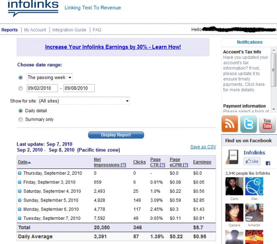Screen dimensions: 277x244
Task: Click Amanbir's profile picture
Action: click(x=254, y=213)
